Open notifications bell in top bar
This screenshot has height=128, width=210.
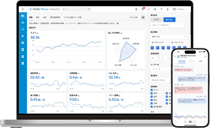pyautogui.click(x=143, y=9)
